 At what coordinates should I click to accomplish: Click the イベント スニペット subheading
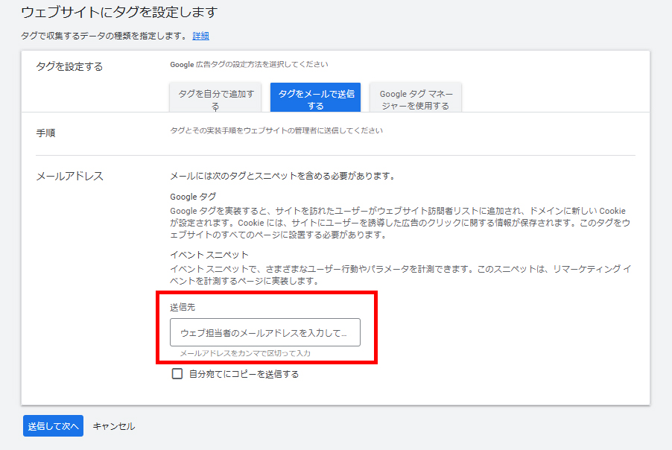pyautogui.click(x=209, y=255)
